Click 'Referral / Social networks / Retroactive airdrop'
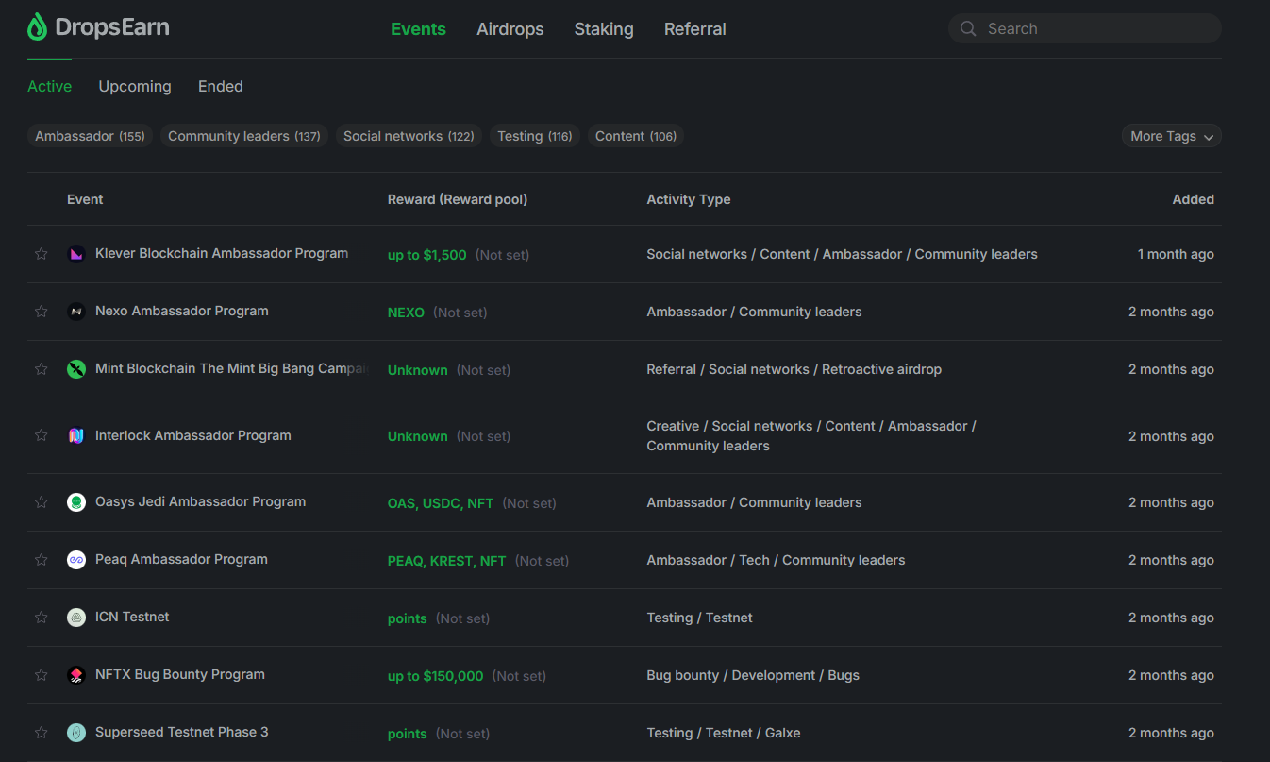Image resolution: width=1270 pixels, height=762 pixels. coord(794,369)
